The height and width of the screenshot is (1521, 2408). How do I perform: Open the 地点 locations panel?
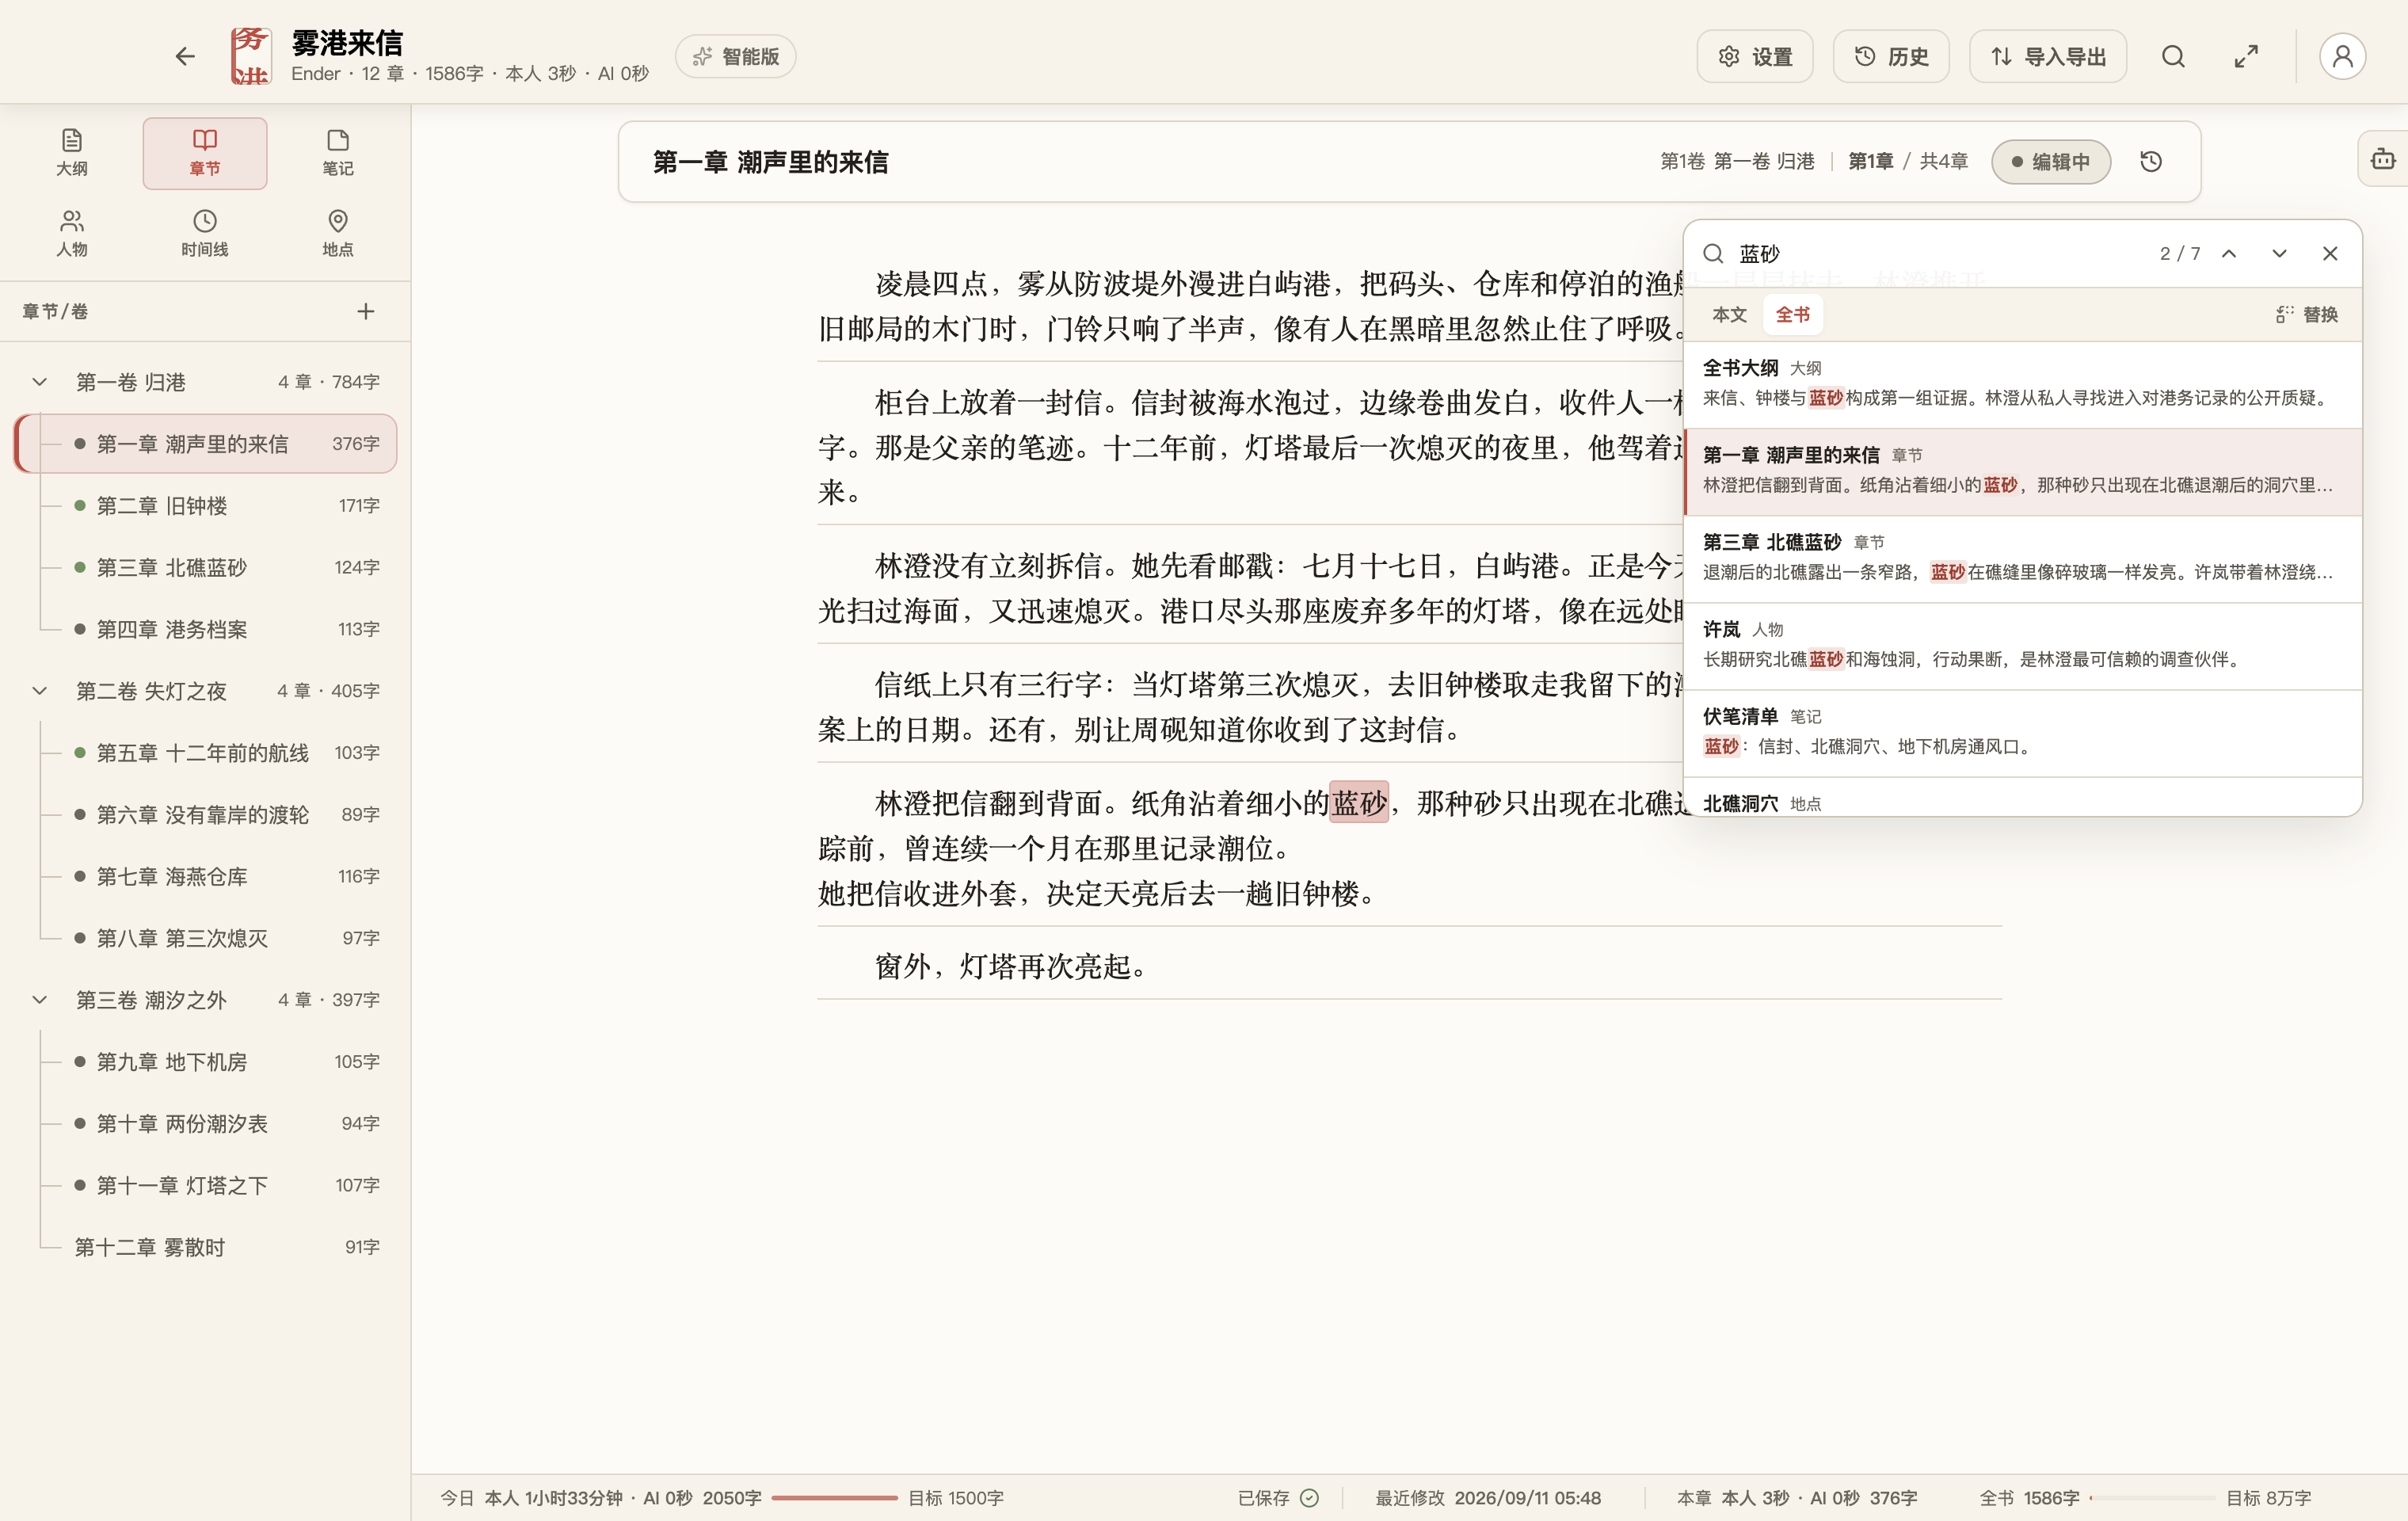point(337,234)
